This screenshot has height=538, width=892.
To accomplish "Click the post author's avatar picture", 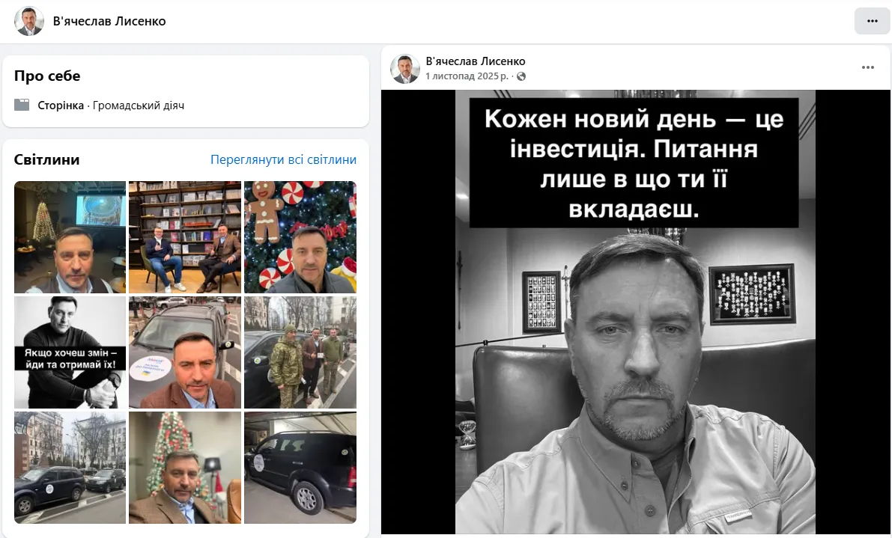I will [x=405, y=69].
